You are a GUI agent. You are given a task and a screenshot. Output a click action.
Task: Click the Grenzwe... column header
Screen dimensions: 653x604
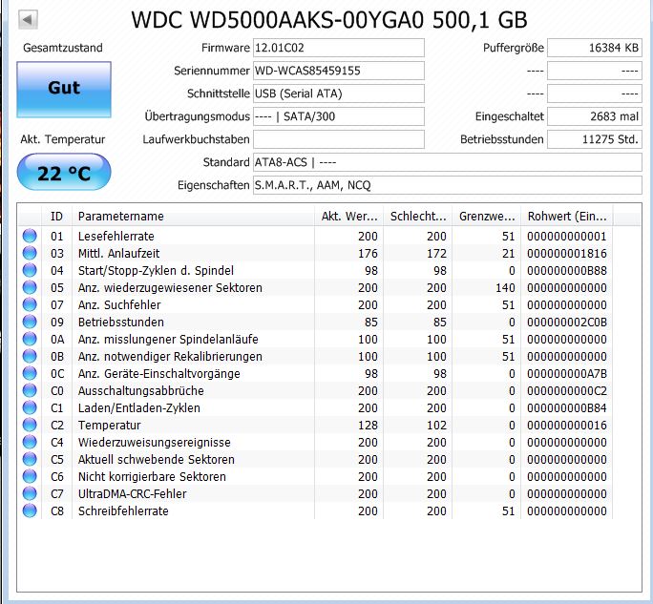point(487,217)
